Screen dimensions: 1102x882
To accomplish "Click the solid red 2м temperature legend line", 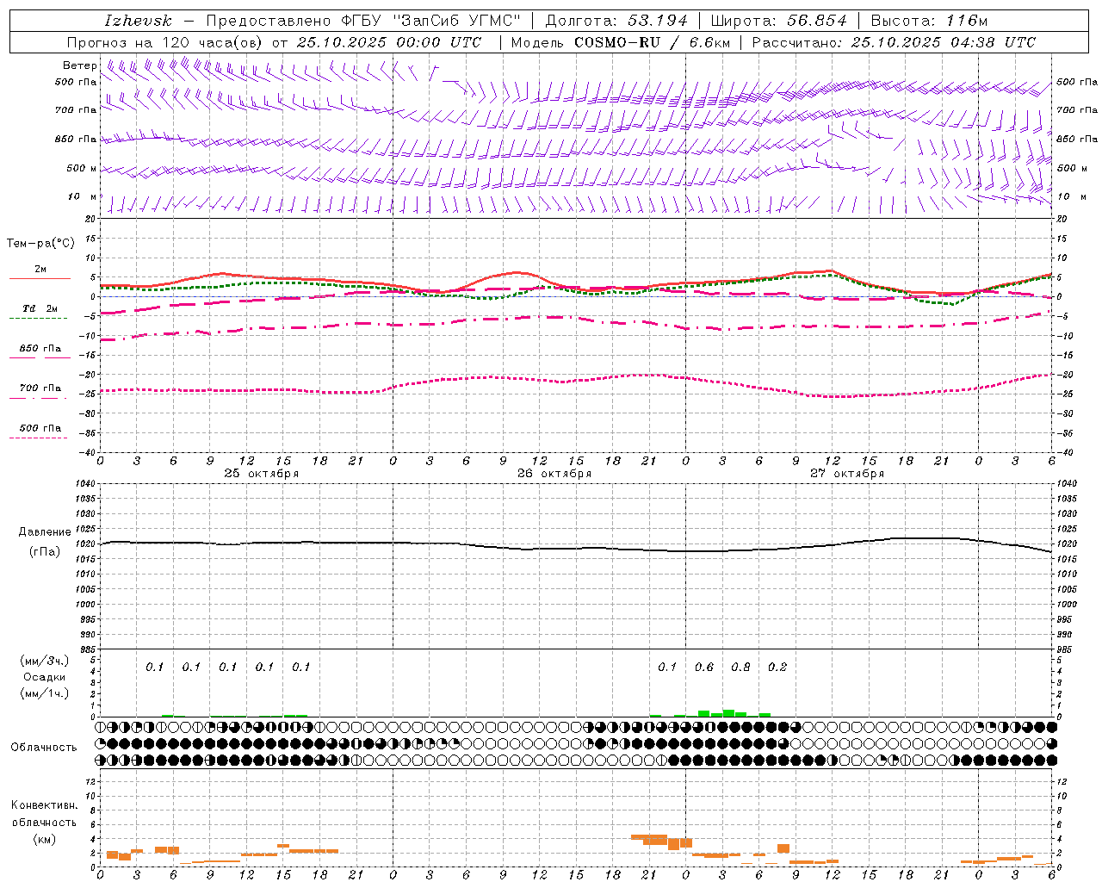I will coord(40,278).
